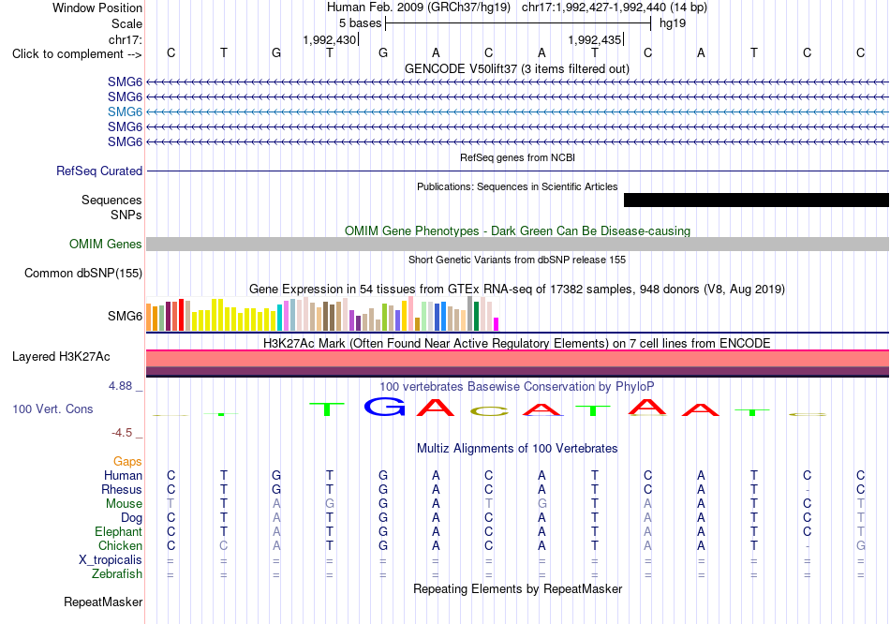890x624 pixels.
Task: Click the 4.88 PhyloP upper axis value
Action: (x=120, y=386)
